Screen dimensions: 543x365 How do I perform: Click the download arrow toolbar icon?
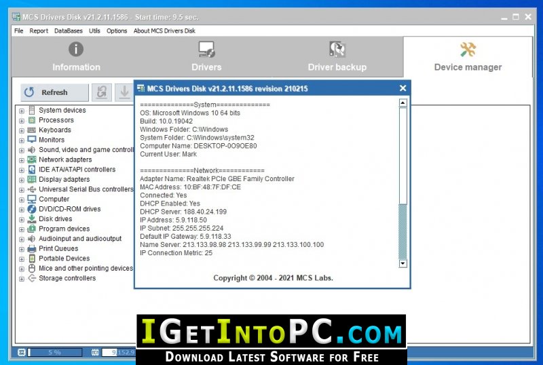coord(124,92)
